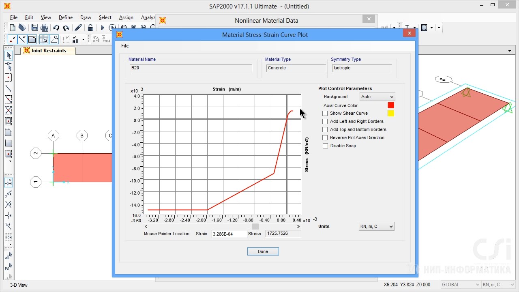
Task: Enable Add Left and Right Borders
Action: point(325,122)
